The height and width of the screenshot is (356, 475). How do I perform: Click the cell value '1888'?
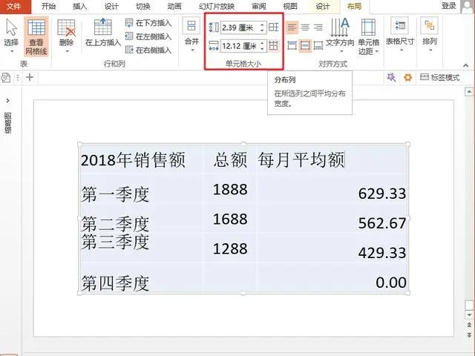pos(230,190)
